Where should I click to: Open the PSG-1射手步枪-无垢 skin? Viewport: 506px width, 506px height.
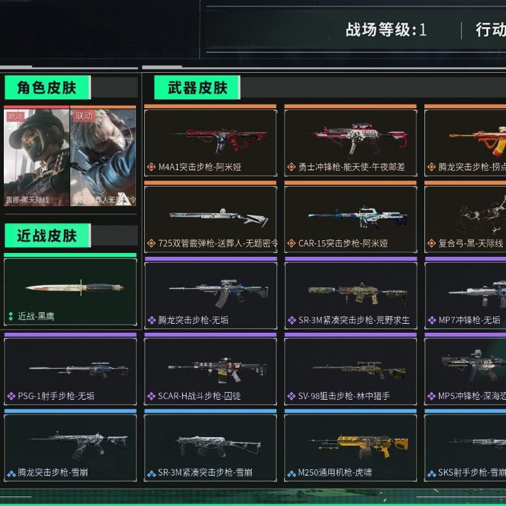pos(70,371)
